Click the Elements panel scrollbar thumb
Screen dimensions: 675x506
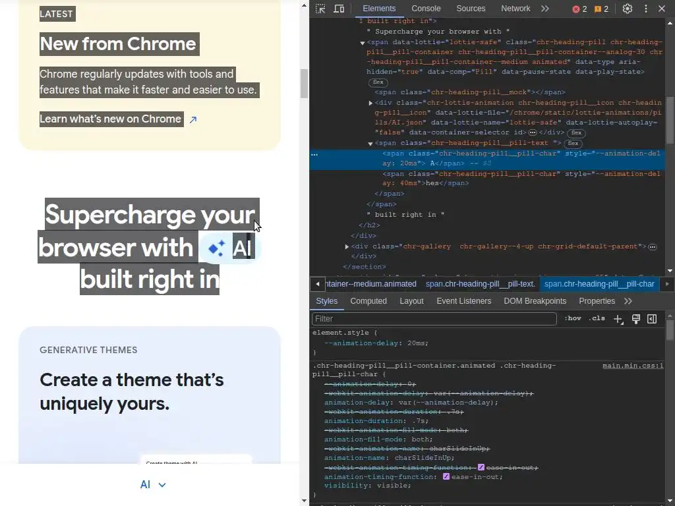coord(670,121)
